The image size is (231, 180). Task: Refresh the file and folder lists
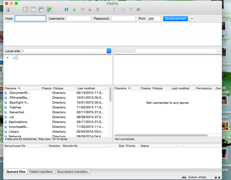66,10
